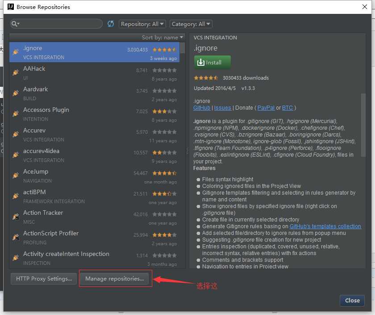Select the actiBPM plugin
The width and height of the screenshot is (375, 315).
pyautogui.click(x=95, y=196)
